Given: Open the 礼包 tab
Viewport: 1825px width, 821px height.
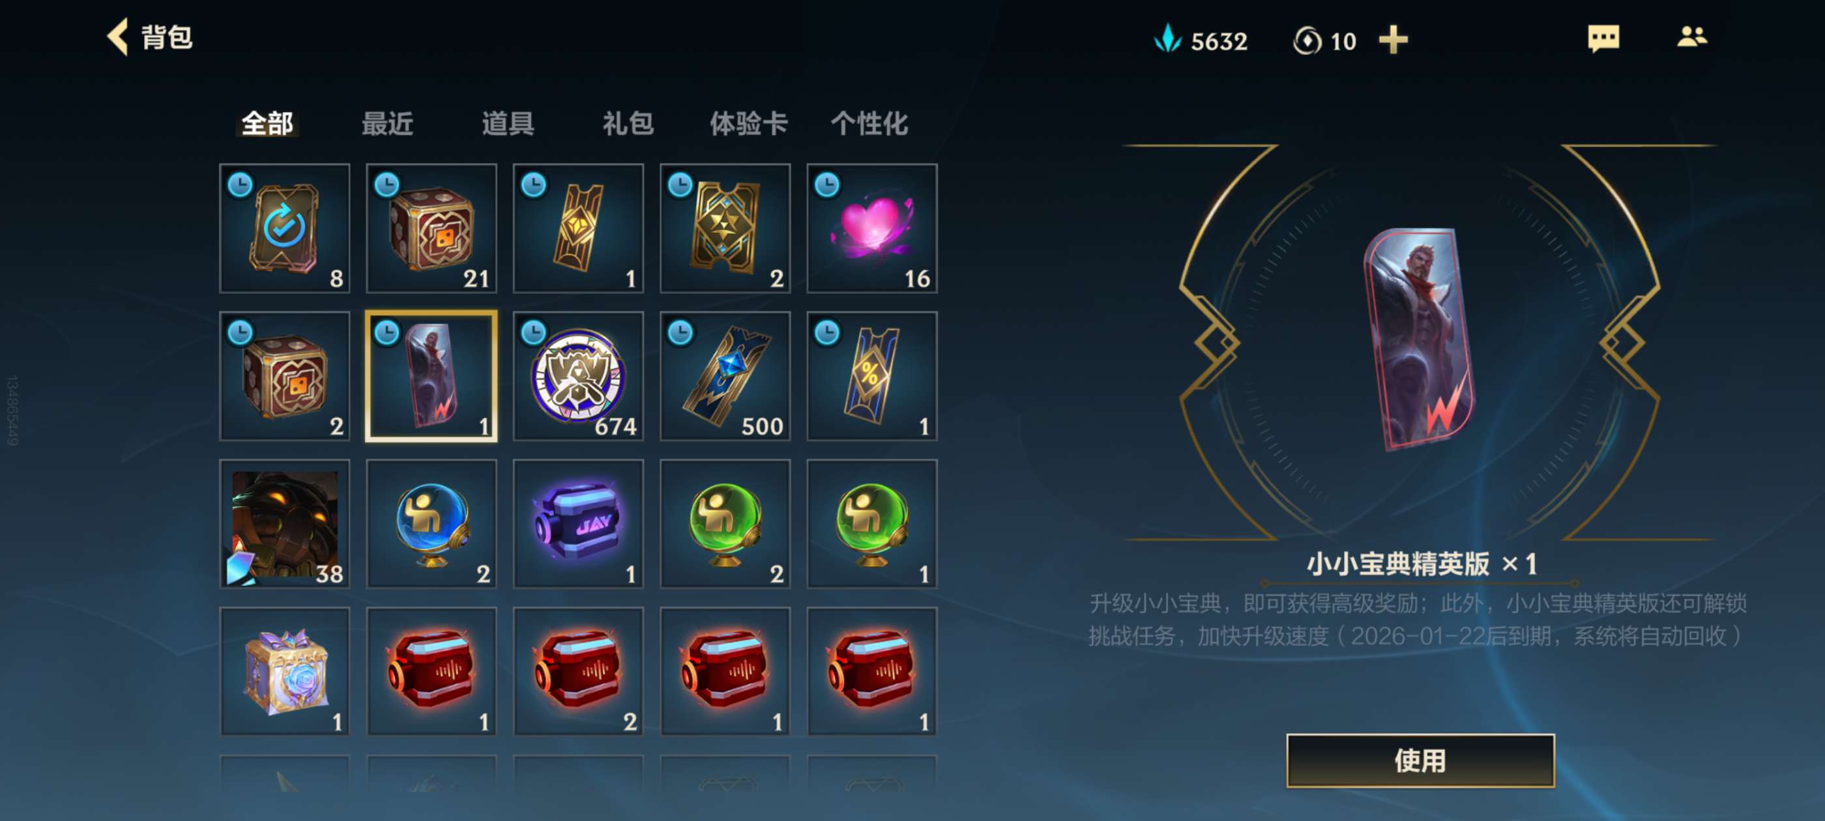Looking at the screenshot, I should pos(628,123).
